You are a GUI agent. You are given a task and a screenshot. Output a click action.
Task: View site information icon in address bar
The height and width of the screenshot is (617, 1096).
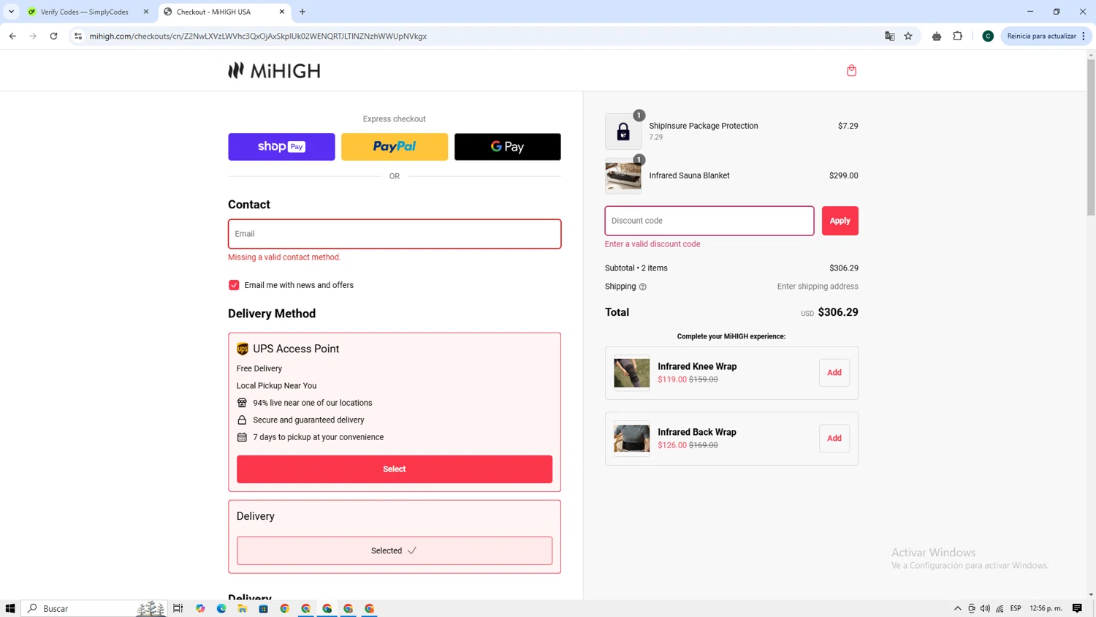click(78, 36)
